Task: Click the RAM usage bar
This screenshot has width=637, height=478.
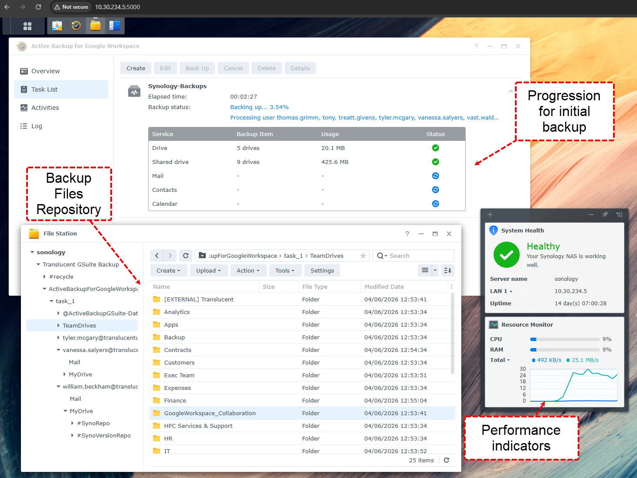Action: [565, 349]
